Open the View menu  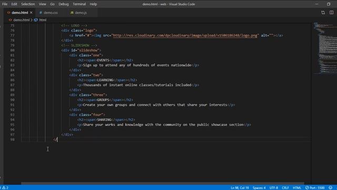[x=42, y=4]
